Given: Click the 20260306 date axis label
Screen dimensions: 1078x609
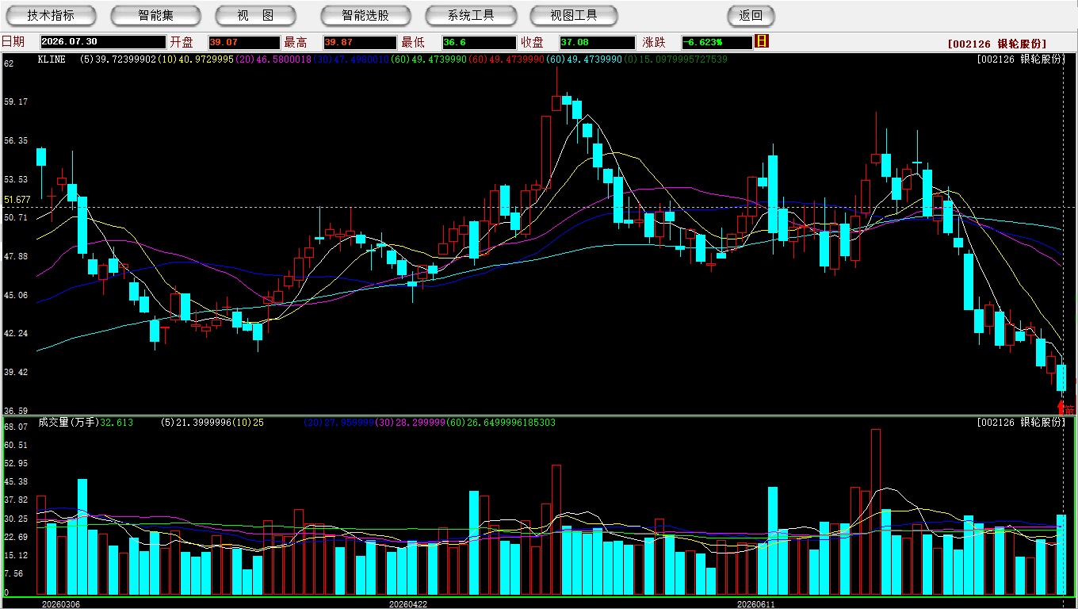Looking at the screenshot, I should pyautogui.click(x=61, y=603).
